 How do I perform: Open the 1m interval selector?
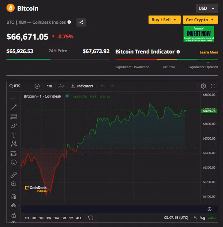(49, 86)
